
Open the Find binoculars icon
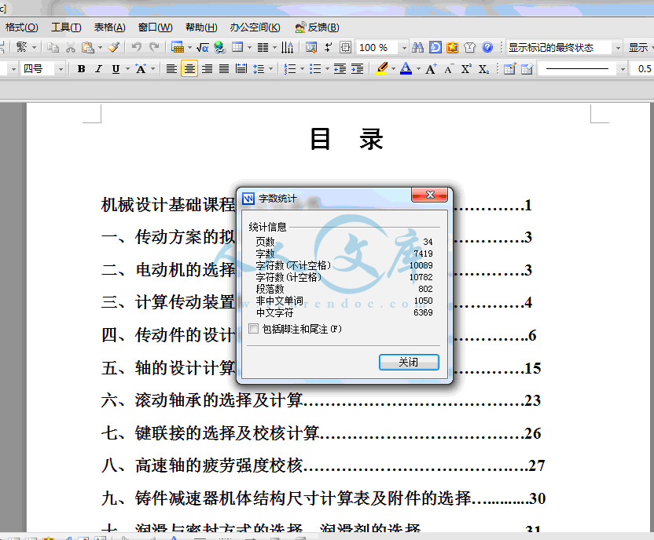pyautogui.click(x=417, y=47)
